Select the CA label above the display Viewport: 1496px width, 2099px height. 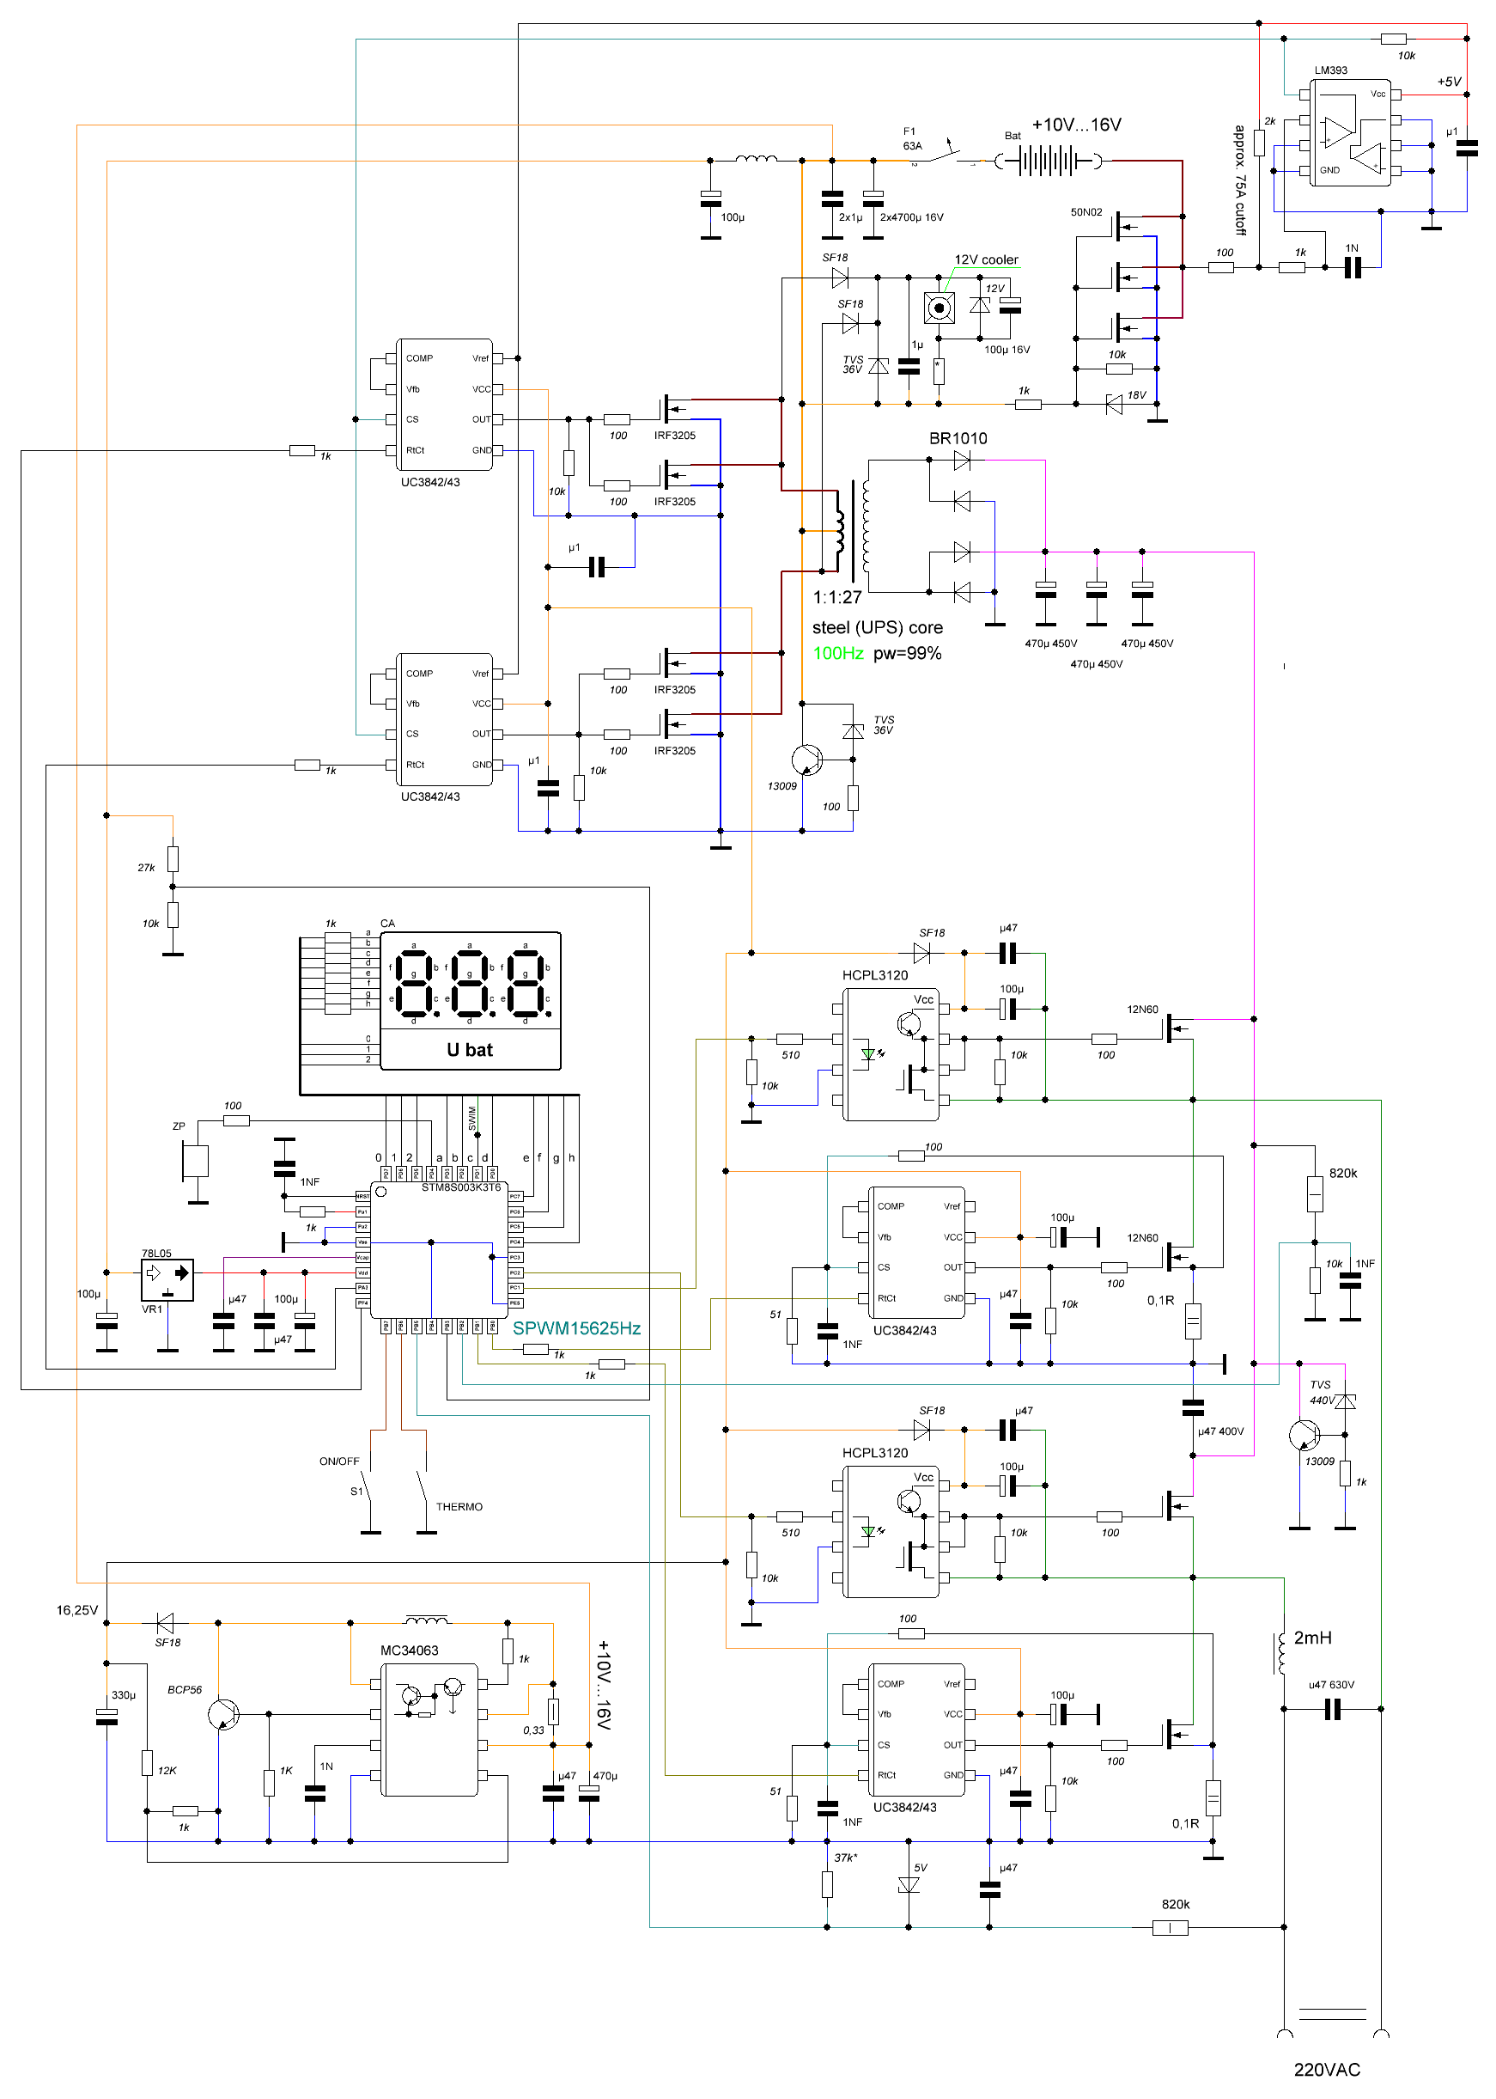coord(388,924)
